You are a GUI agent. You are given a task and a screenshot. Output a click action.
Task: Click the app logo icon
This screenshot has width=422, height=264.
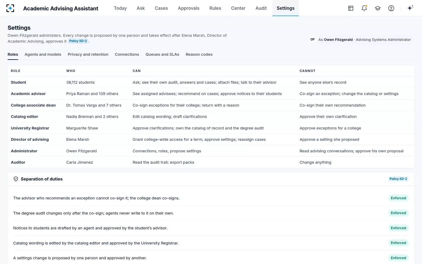pyautogui.click(x=10, y=8)
